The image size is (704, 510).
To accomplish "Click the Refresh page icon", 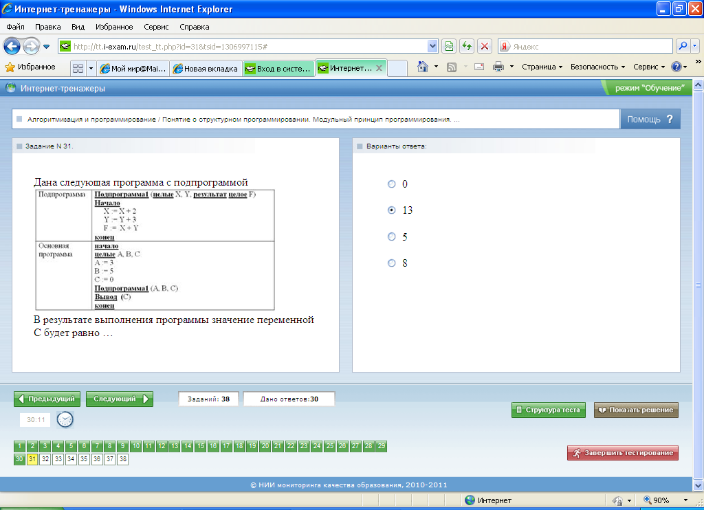I will (x=467, y=46).
